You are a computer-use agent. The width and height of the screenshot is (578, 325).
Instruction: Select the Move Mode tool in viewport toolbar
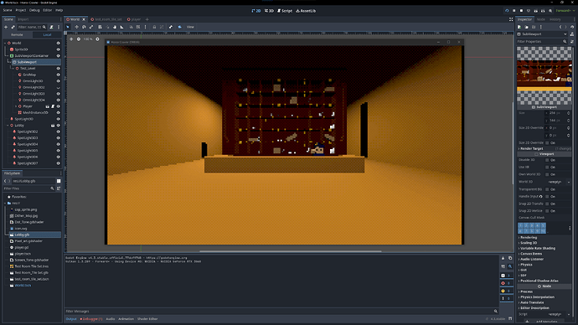pos(77,27)
